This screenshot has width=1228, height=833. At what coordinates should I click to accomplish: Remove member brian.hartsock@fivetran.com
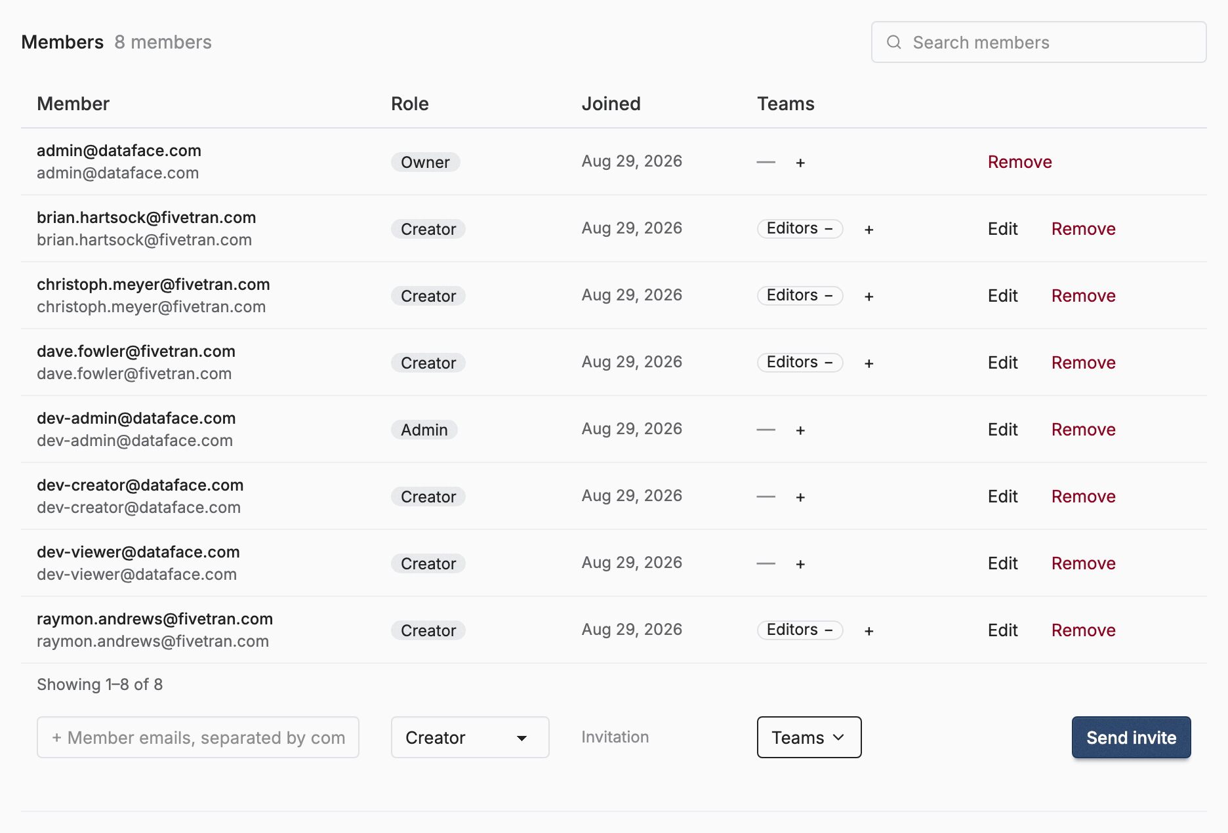pyautogui.click(x=1083, y=229)
